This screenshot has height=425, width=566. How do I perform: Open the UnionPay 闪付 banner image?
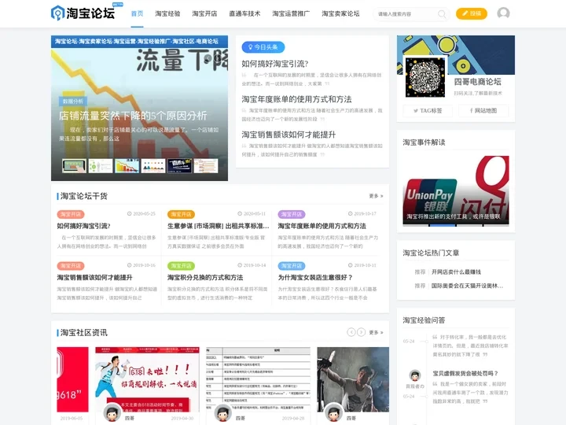tap(455, 190)
